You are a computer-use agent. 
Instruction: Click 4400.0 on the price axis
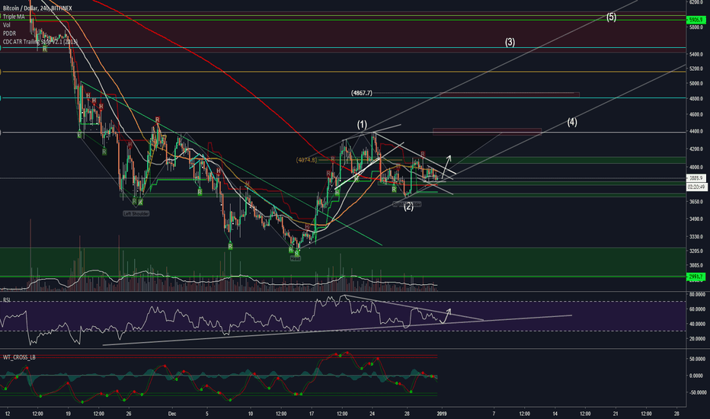695,132
